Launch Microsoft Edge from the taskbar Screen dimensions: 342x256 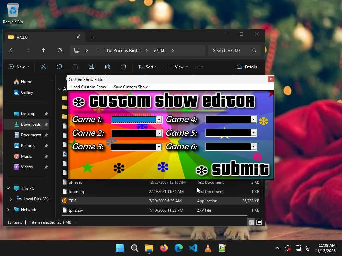179,248
